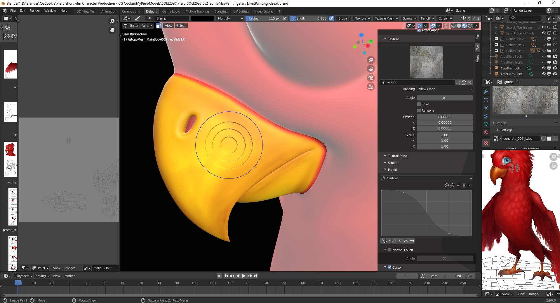The image size is (560, 303).
Task: Select the smooth falloff curve preset icon
Action: tap(382, 241)
